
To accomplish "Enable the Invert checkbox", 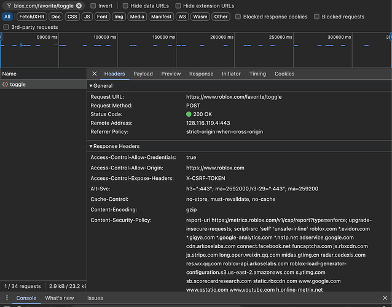I will [93, 6].
